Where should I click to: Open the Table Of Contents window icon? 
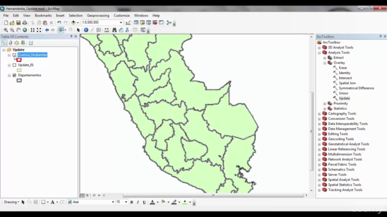pos(136,23)
